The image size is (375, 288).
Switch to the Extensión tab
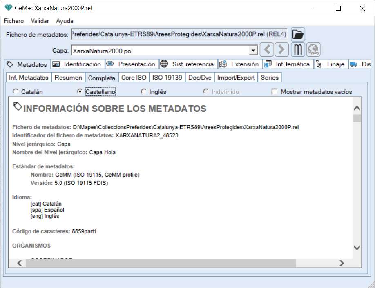pyautogui.click(x=240, y=64)
